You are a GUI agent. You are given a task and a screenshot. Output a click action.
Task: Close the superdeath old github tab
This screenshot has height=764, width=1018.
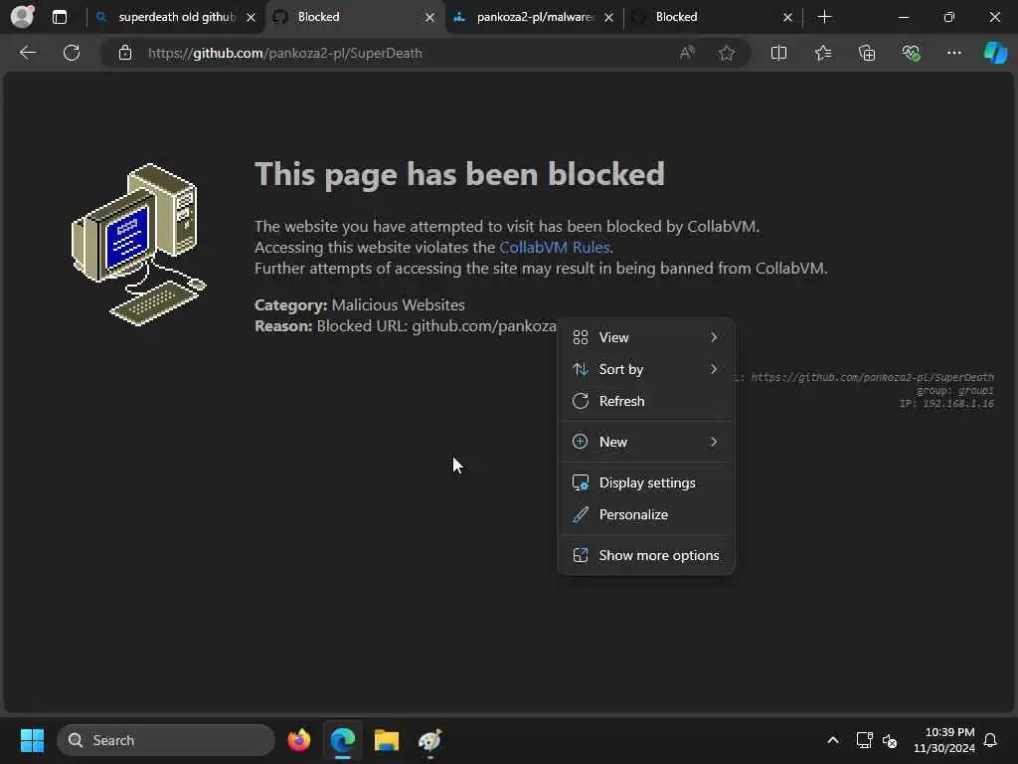(x=251, y=18)
